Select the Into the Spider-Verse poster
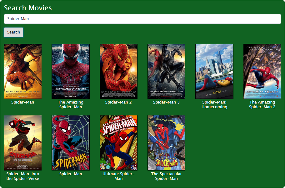 coord(23,143)
